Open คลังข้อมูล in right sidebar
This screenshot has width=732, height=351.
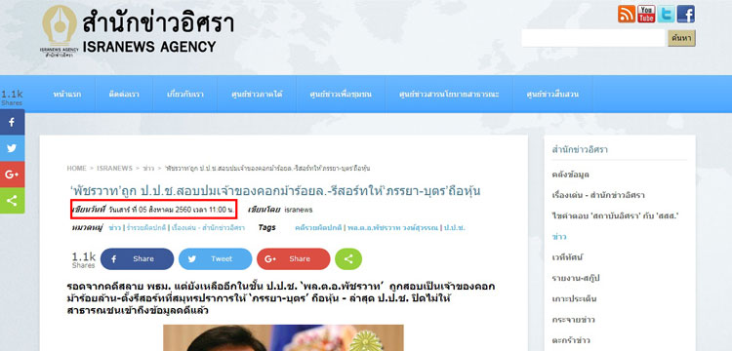pyautogui.click(x=570, y=175)
